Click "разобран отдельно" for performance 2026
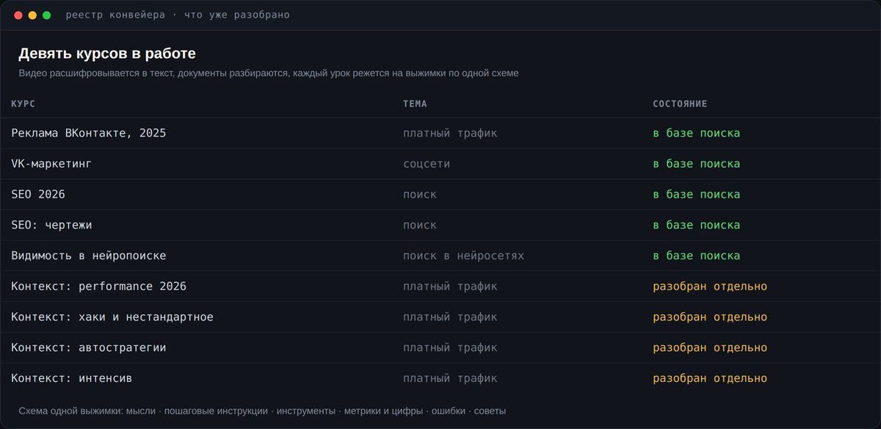The width and height of the screenshot is (881, 429). click(x=710, y=286)
